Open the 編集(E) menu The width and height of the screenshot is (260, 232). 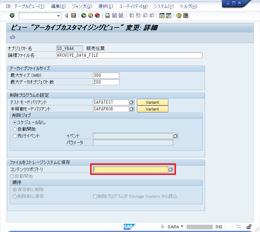(58, 6)
